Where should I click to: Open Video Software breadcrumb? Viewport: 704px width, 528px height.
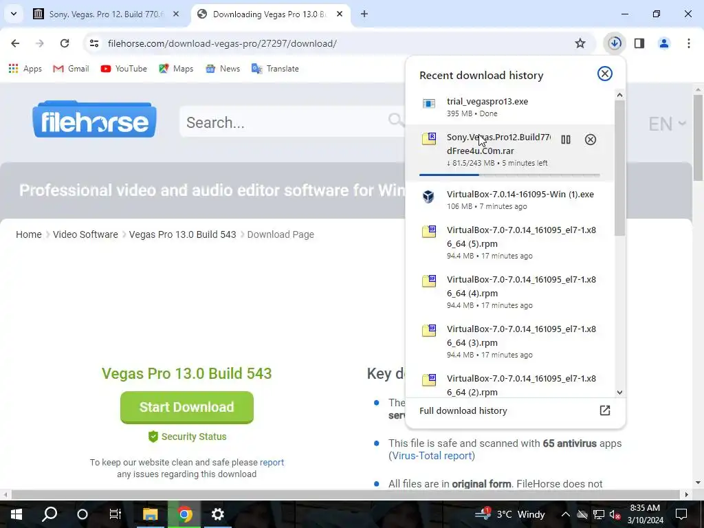[x=85, y=234]
